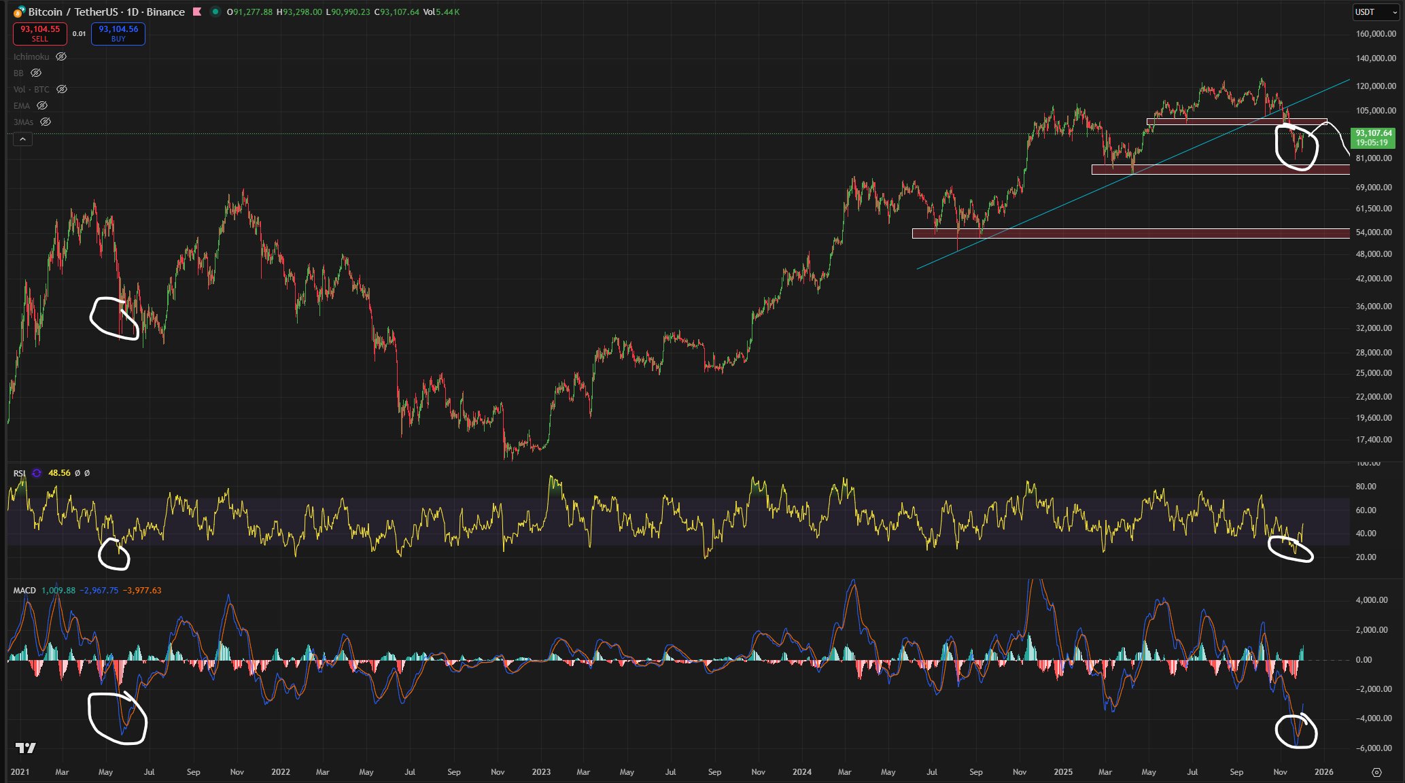Click the Bitcoin symbol logo icon
The height and width of the screenshot is (783, 1405).
tap(19, 12)
